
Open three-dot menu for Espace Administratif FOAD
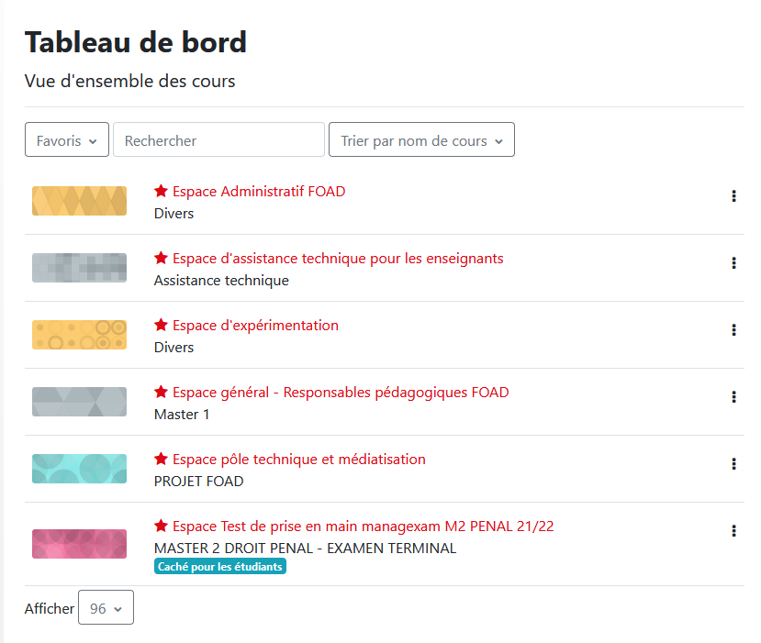[733, 196]
